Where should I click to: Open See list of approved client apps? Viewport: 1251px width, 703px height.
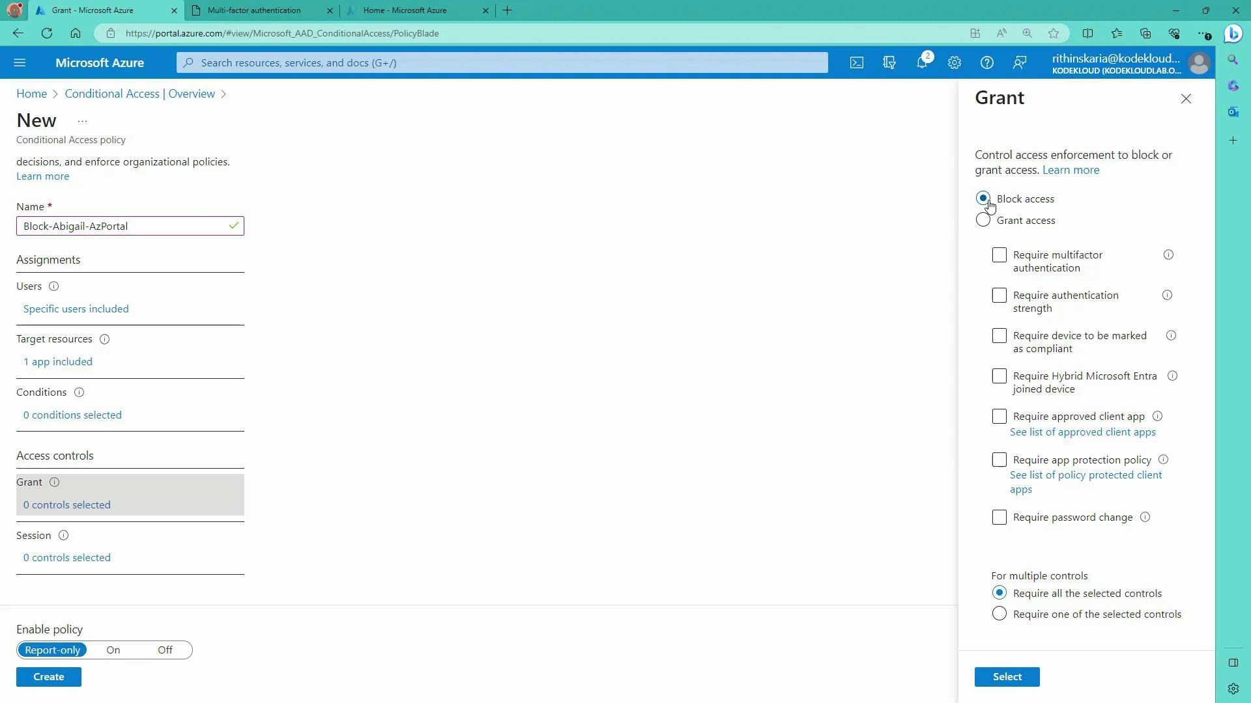click(x=1082, y=432)
